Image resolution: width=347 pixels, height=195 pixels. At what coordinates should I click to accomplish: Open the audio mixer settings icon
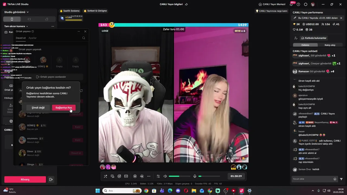coord(158,176)
